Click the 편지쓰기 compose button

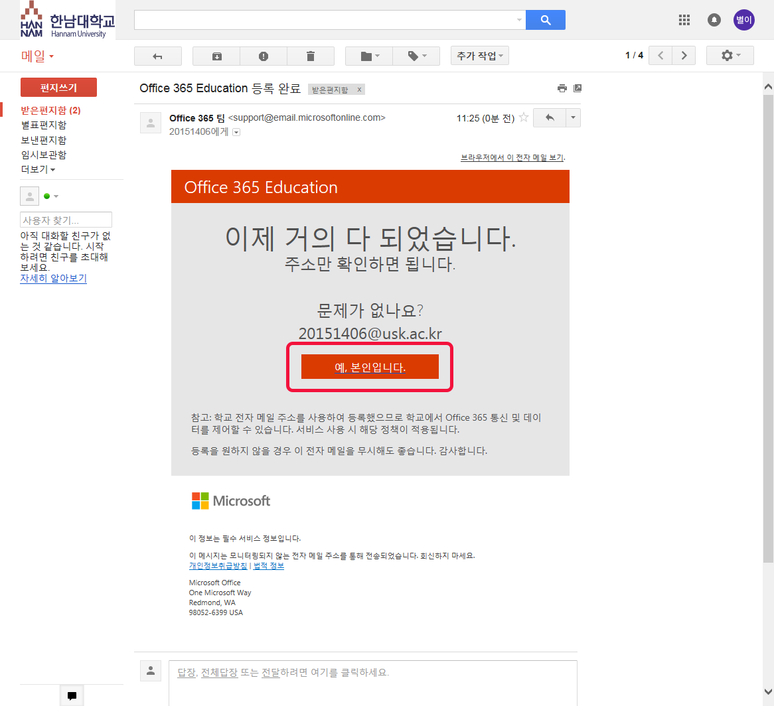(58, 88)
